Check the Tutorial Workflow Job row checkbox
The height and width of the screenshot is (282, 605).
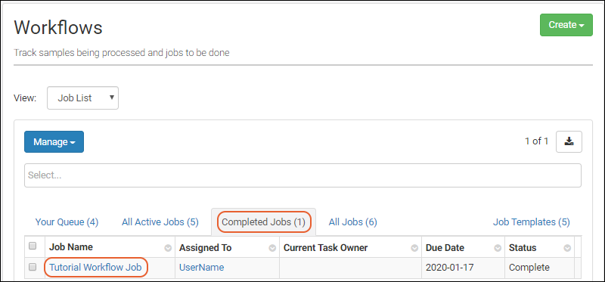[33, 267]
